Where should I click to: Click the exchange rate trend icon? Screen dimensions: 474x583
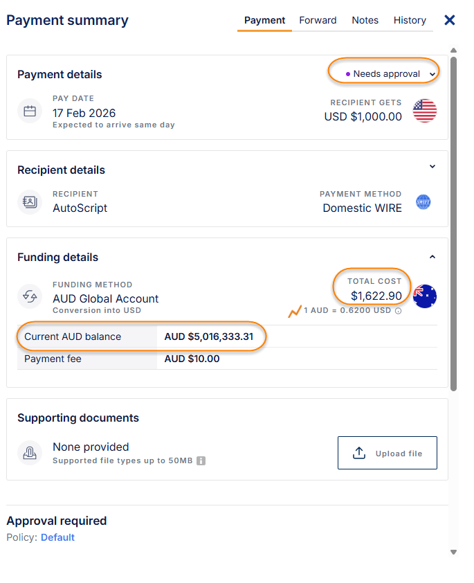(x=295, y=311)
